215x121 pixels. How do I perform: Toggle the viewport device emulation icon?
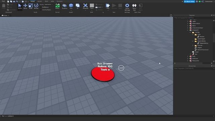pyautogui.click(x=171, y=15)
